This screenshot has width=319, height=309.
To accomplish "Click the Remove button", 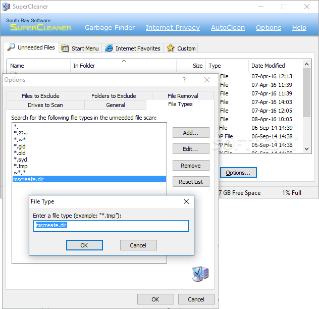I will click(x=191, y=166).
